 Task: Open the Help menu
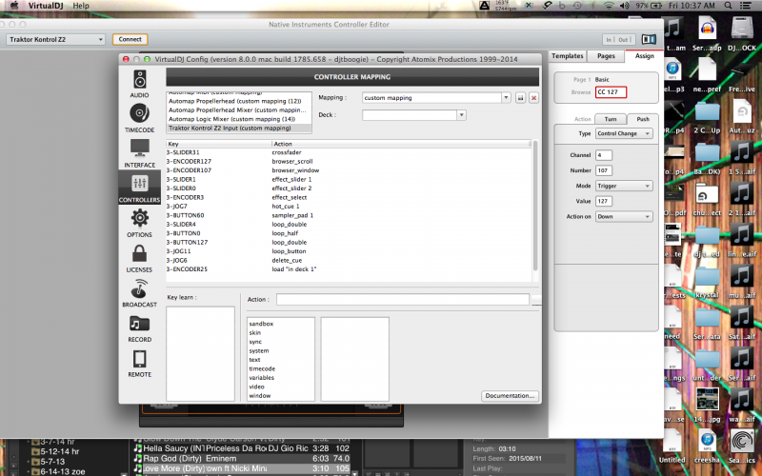(81, 6)
